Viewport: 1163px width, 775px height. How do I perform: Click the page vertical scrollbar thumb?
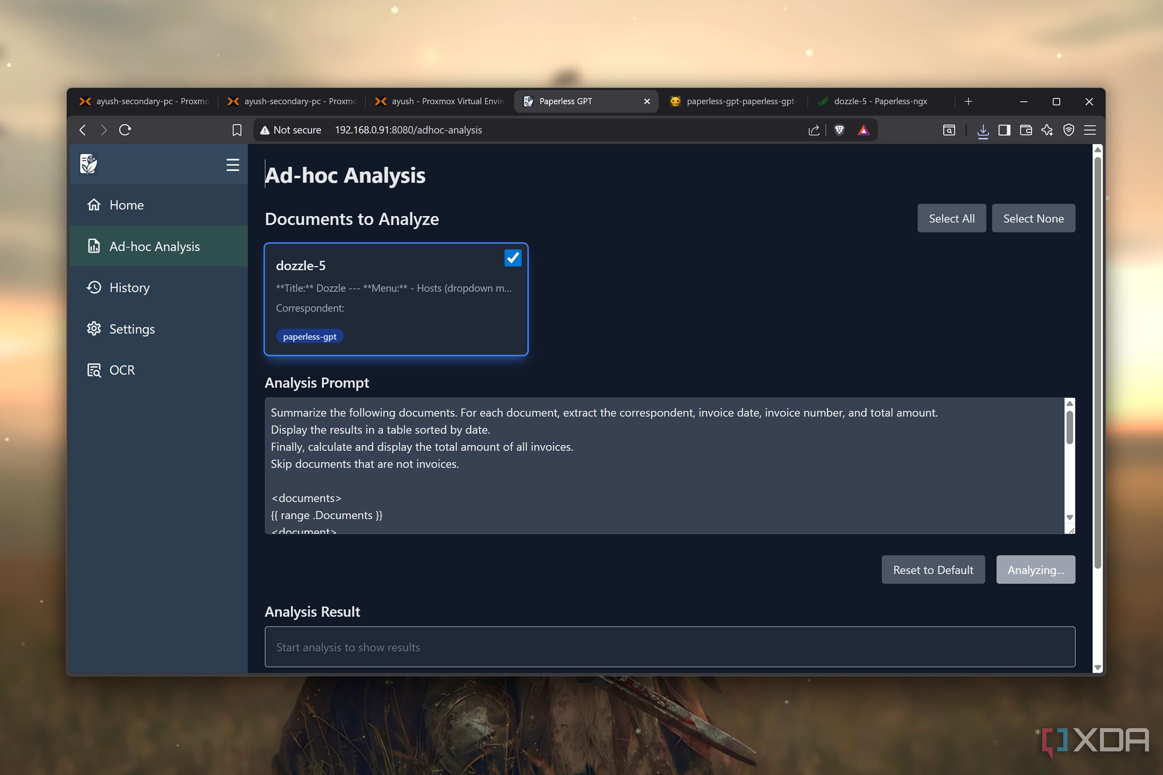(1098, 362)
